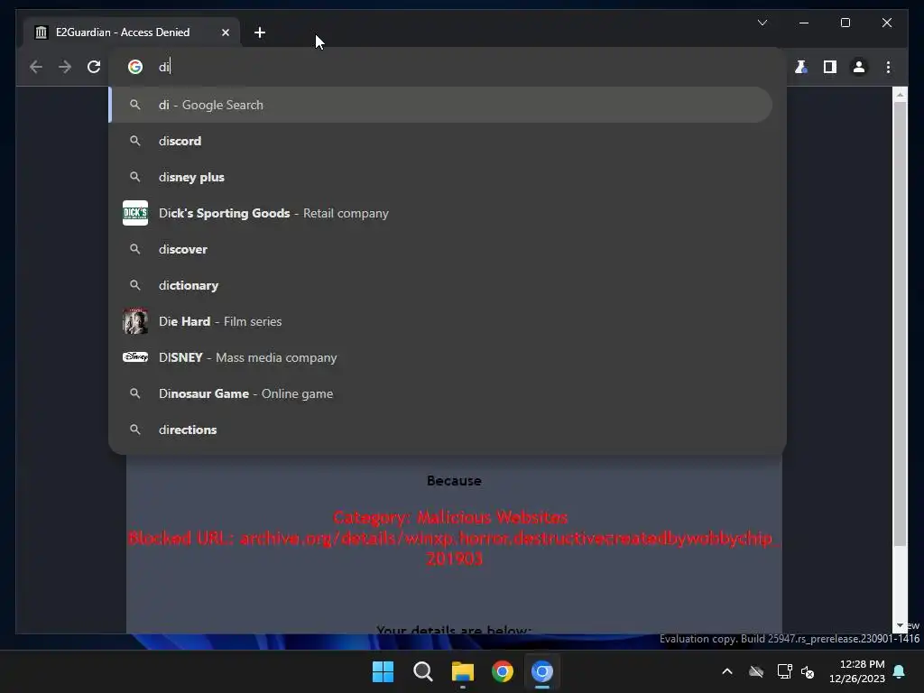Expand the tab search chevron

[762, 23]
